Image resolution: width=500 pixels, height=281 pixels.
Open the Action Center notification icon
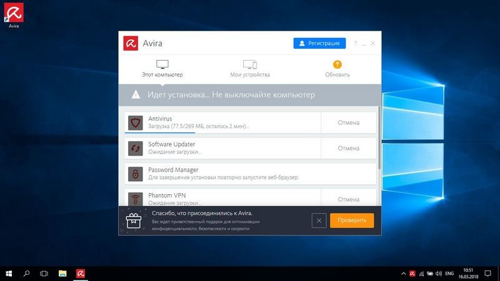488,274
